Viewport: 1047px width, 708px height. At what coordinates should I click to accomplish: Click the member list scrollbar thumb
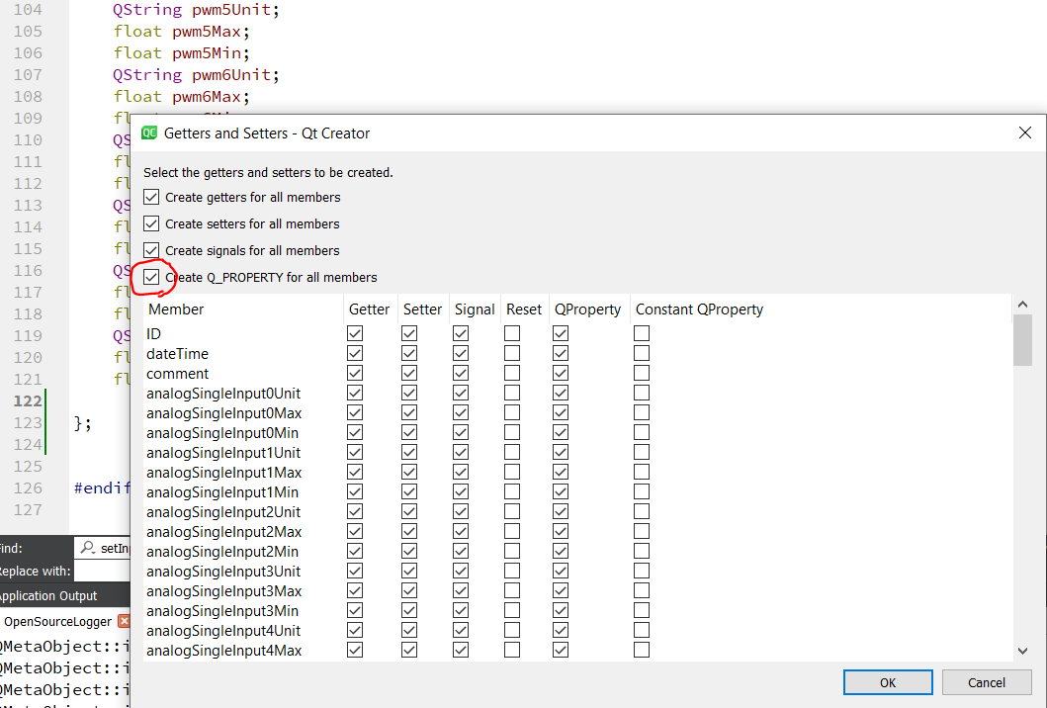click(x=1022, y=340)
